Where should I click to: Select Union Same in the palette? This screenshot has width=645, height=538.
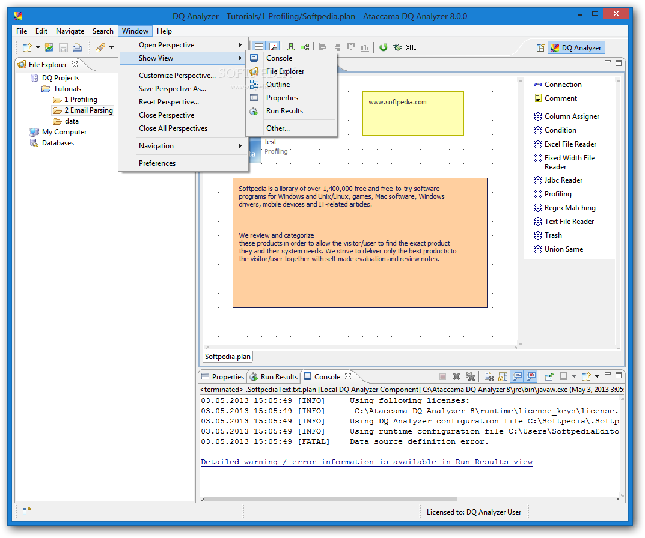(x=558, y=249)
